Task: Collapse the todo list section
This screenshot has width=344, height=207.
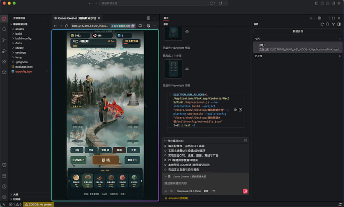Action: click(166, 141)
